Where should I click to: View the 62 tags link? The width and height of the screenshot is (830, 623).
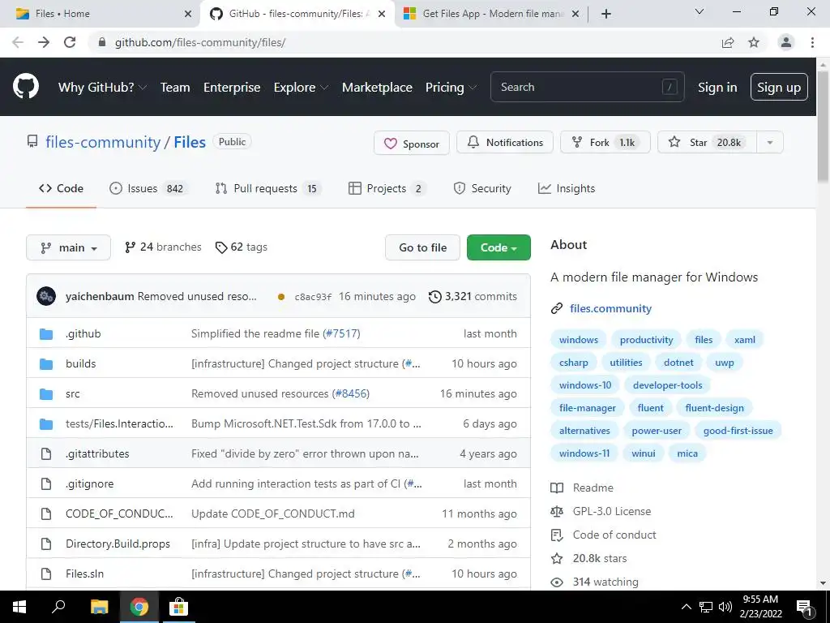click(242, 247)
